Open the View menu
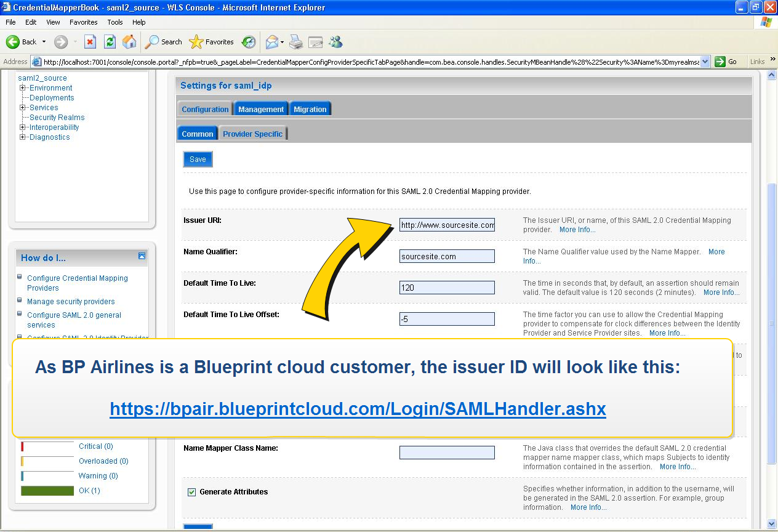This screenshot has height=532, width=778. (x=53, y=22)
